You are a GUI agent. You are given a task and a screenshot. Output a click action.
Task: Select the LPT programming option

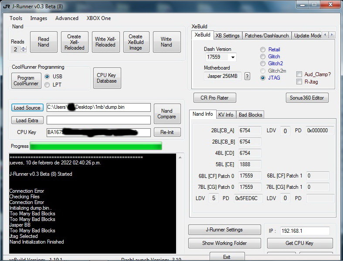(x=47, y=85)
